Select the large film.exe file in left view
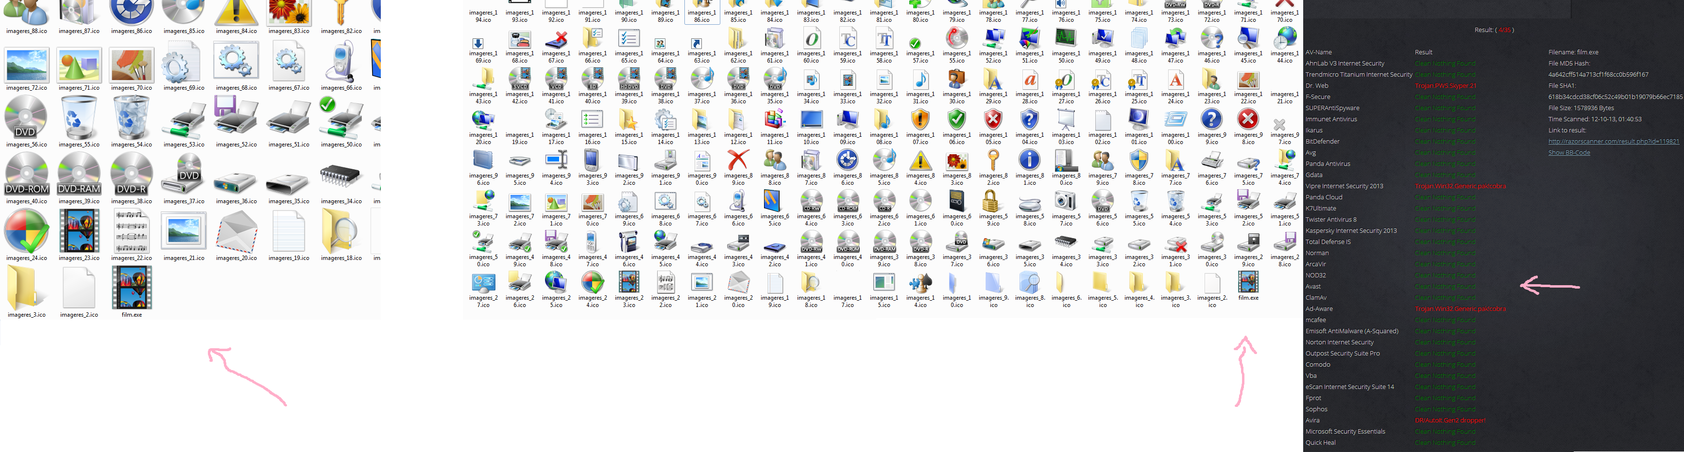The width and height of the screenshot is (1684, 452). pyautogui.click(x=132, y=289)
